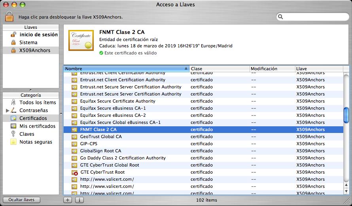
Task: Click certificate icon of FNMT Clase 2 CA row
Action: [x=74, y=130]
